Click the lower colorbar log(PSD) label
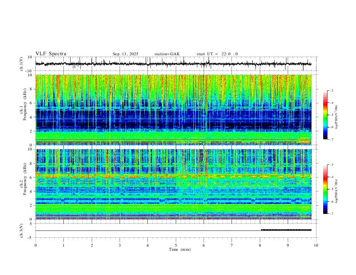 [337, 191]
